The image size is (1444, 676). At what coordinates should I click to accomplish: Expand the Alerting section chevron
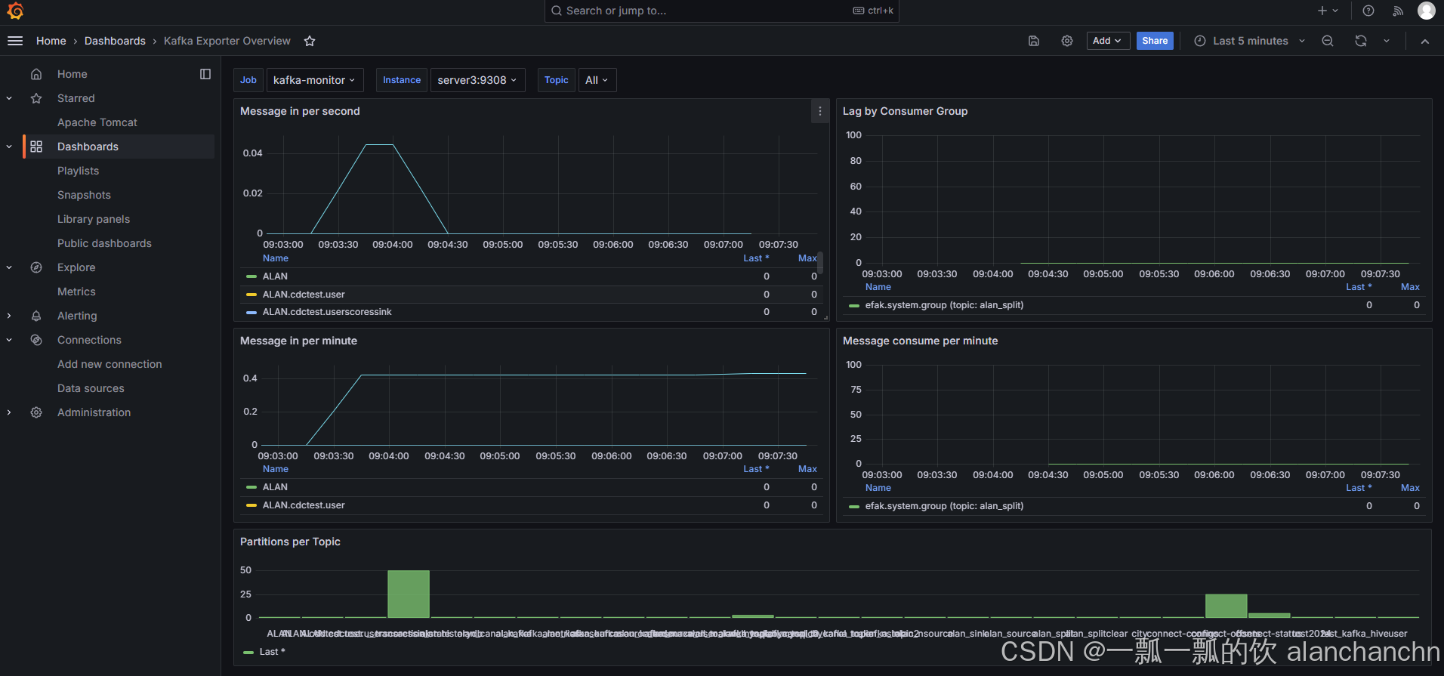tap(9, 316)
